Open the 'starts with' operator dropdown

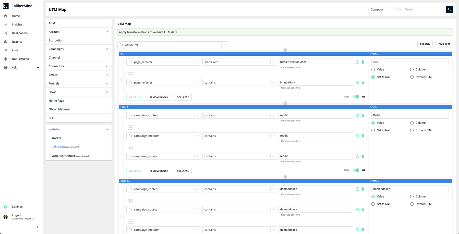coord(240,62)
